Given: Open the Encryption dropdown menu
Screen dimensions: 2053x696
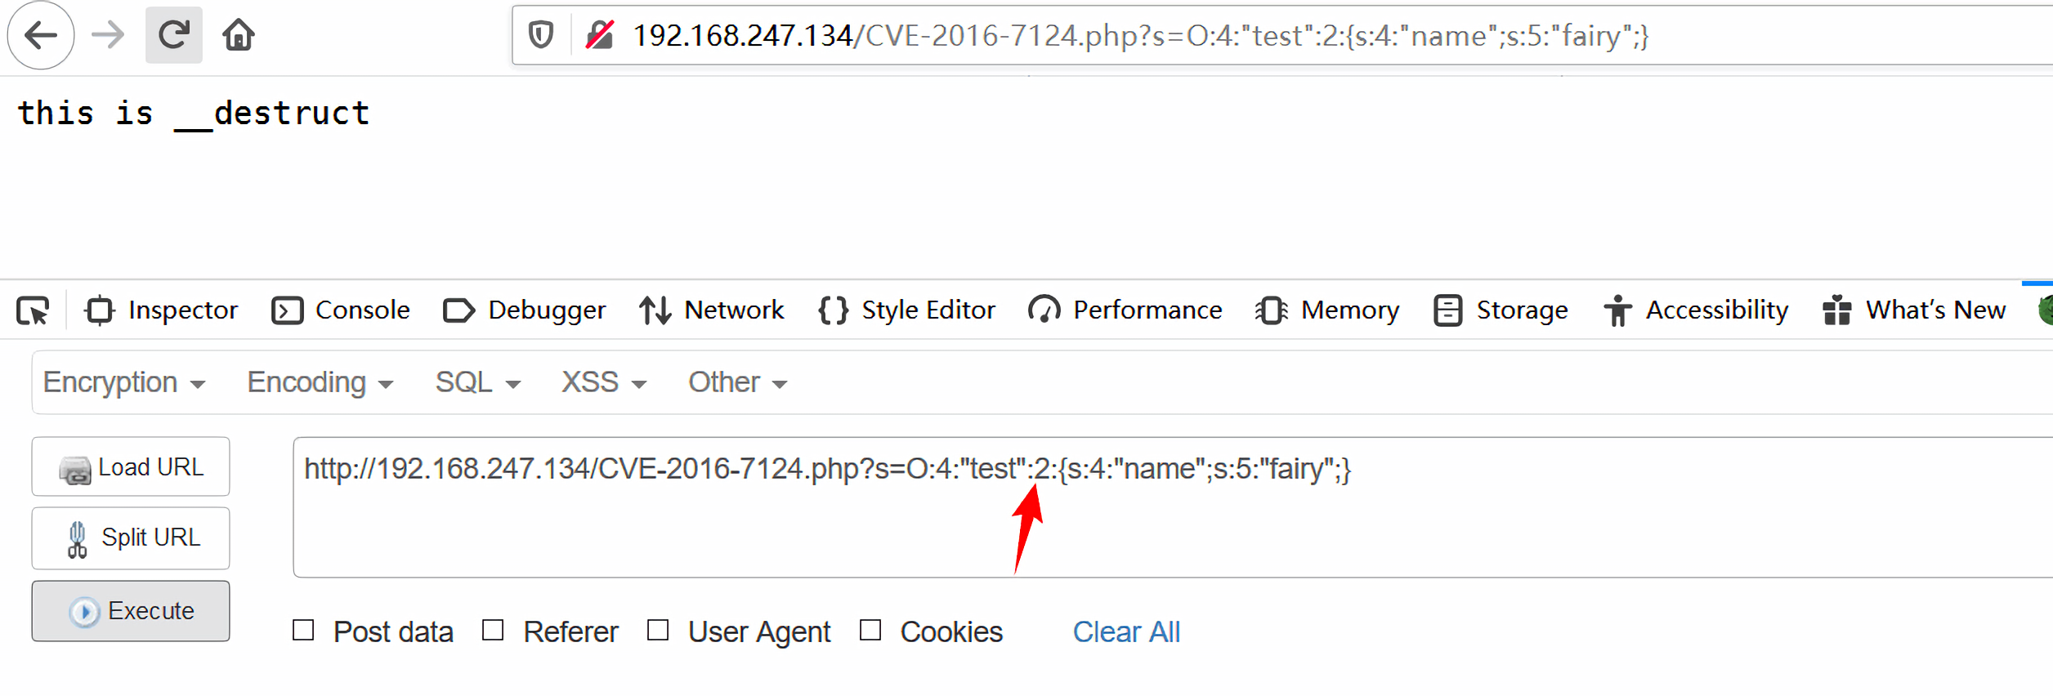Looking at the screenshot, I should point(124,381).
